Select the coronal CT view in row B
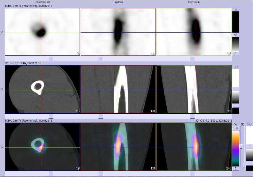The height and width of the screenshot is (177, 253). [x=194, y=89]
